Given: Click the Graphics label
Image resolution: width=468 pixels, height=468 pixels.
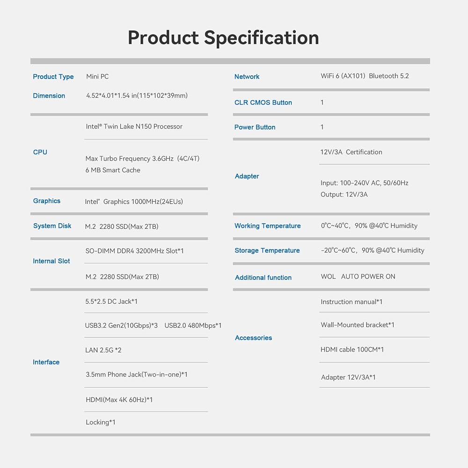Looking at the screenshot, I should tap(46, 201).
